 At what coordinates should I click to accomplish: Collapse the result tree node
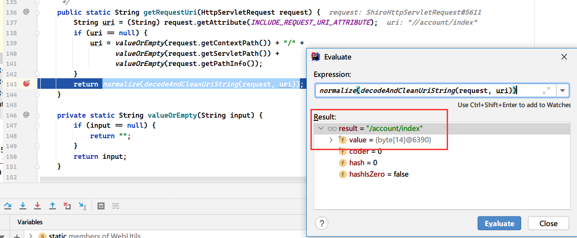(x=321, y=129)
